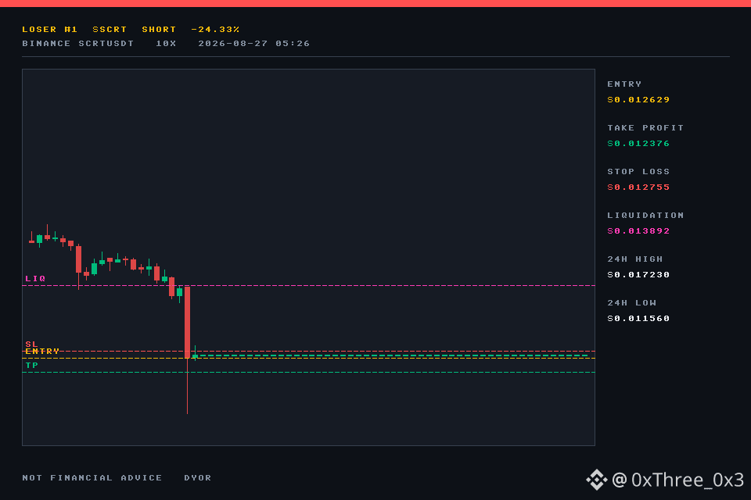Click the LOSER #1 heading text
751x500 pixels.
coord(50,29)
